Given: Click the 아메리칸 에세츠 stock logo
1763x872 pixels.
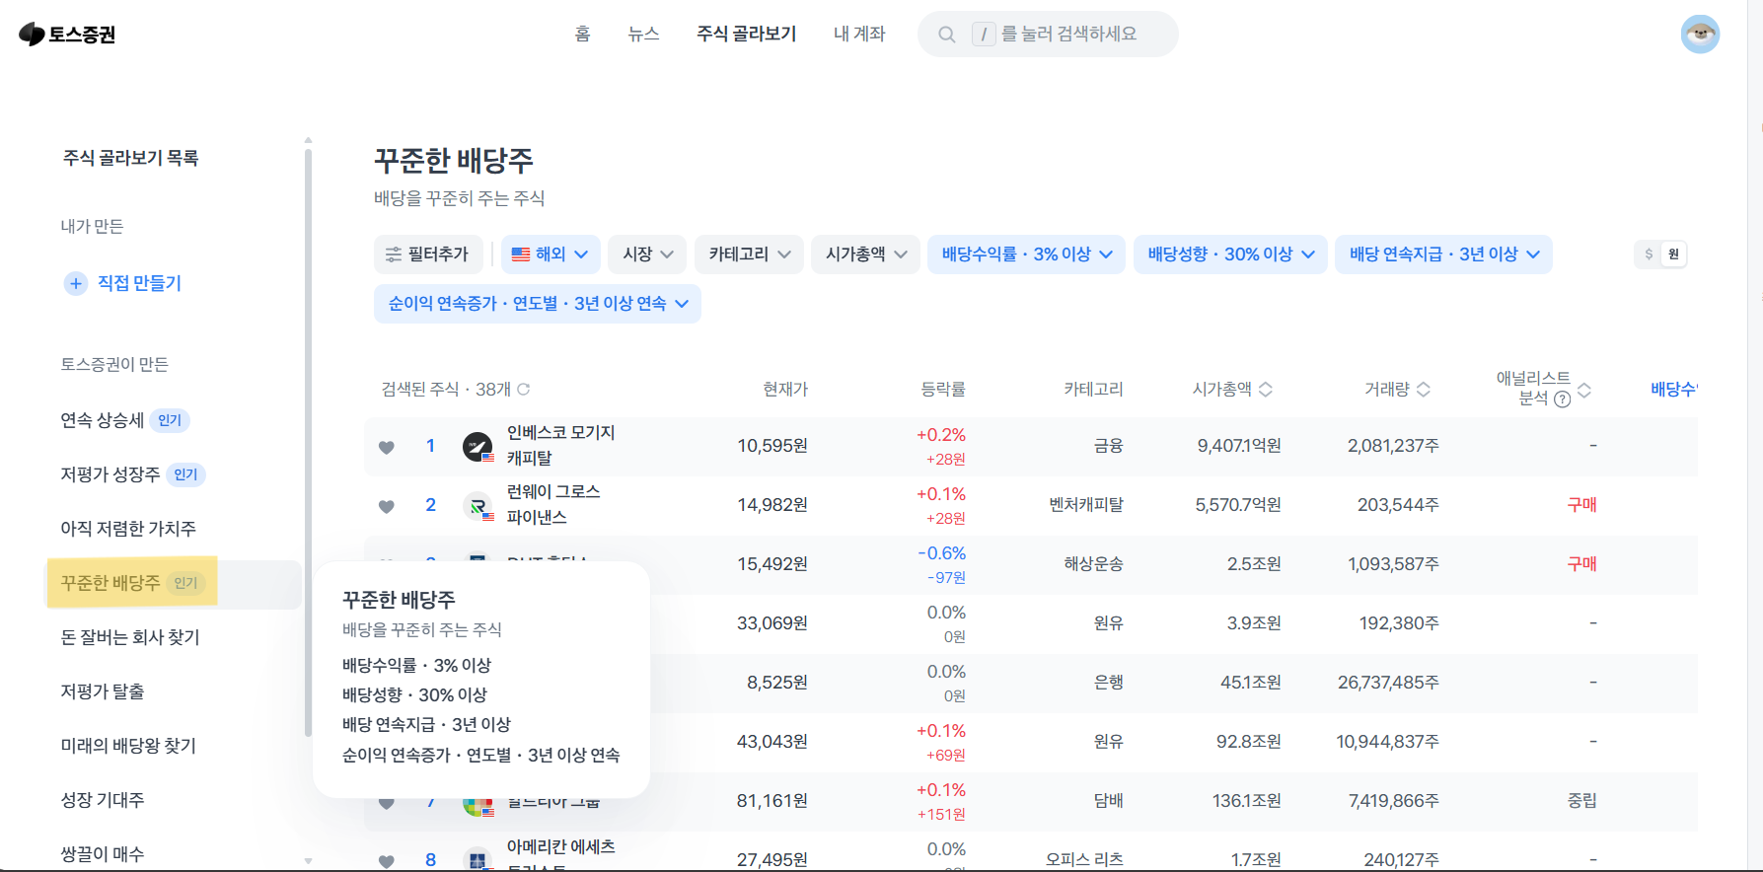Looking at the screenshot, I should coord(477,859).
